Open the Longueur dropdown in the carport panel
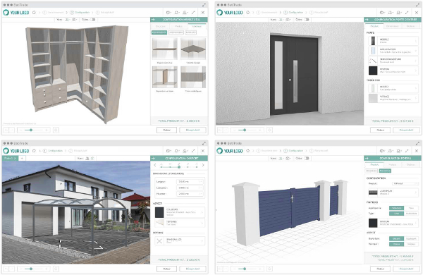Screen dimensions: 423x275 (x=190, y=182)
